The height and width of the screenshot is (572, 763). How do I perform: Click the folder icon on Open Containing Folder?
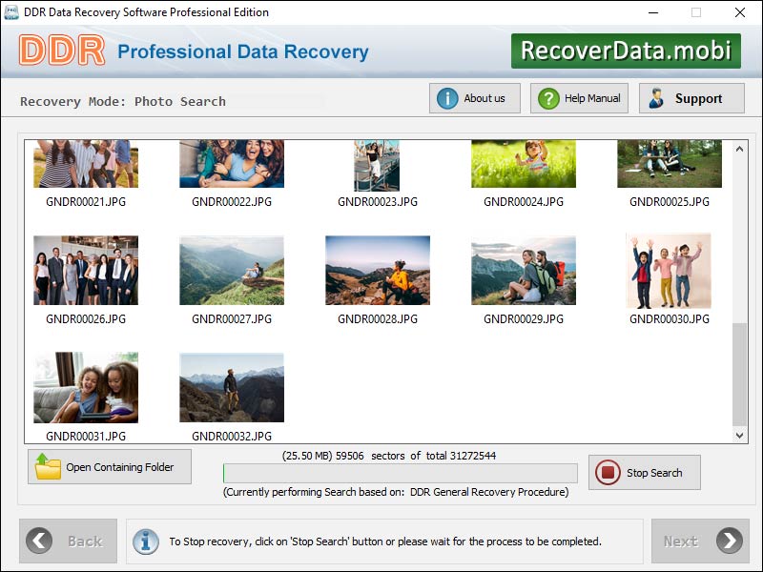[x=48, y=466]
